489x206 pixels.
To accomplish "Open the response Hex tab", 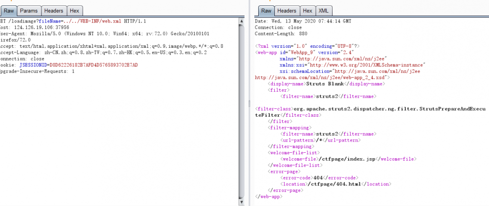I will 307,11.
